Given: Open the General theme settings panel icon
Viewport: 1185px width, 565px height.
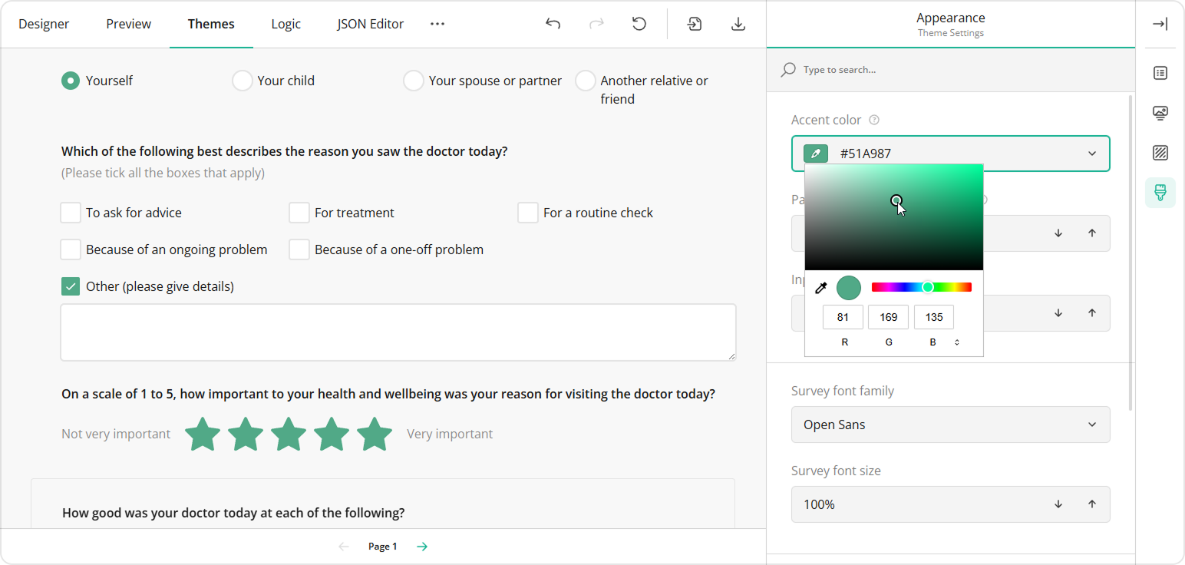Looking at the screenshot, I should point(1160,73).
